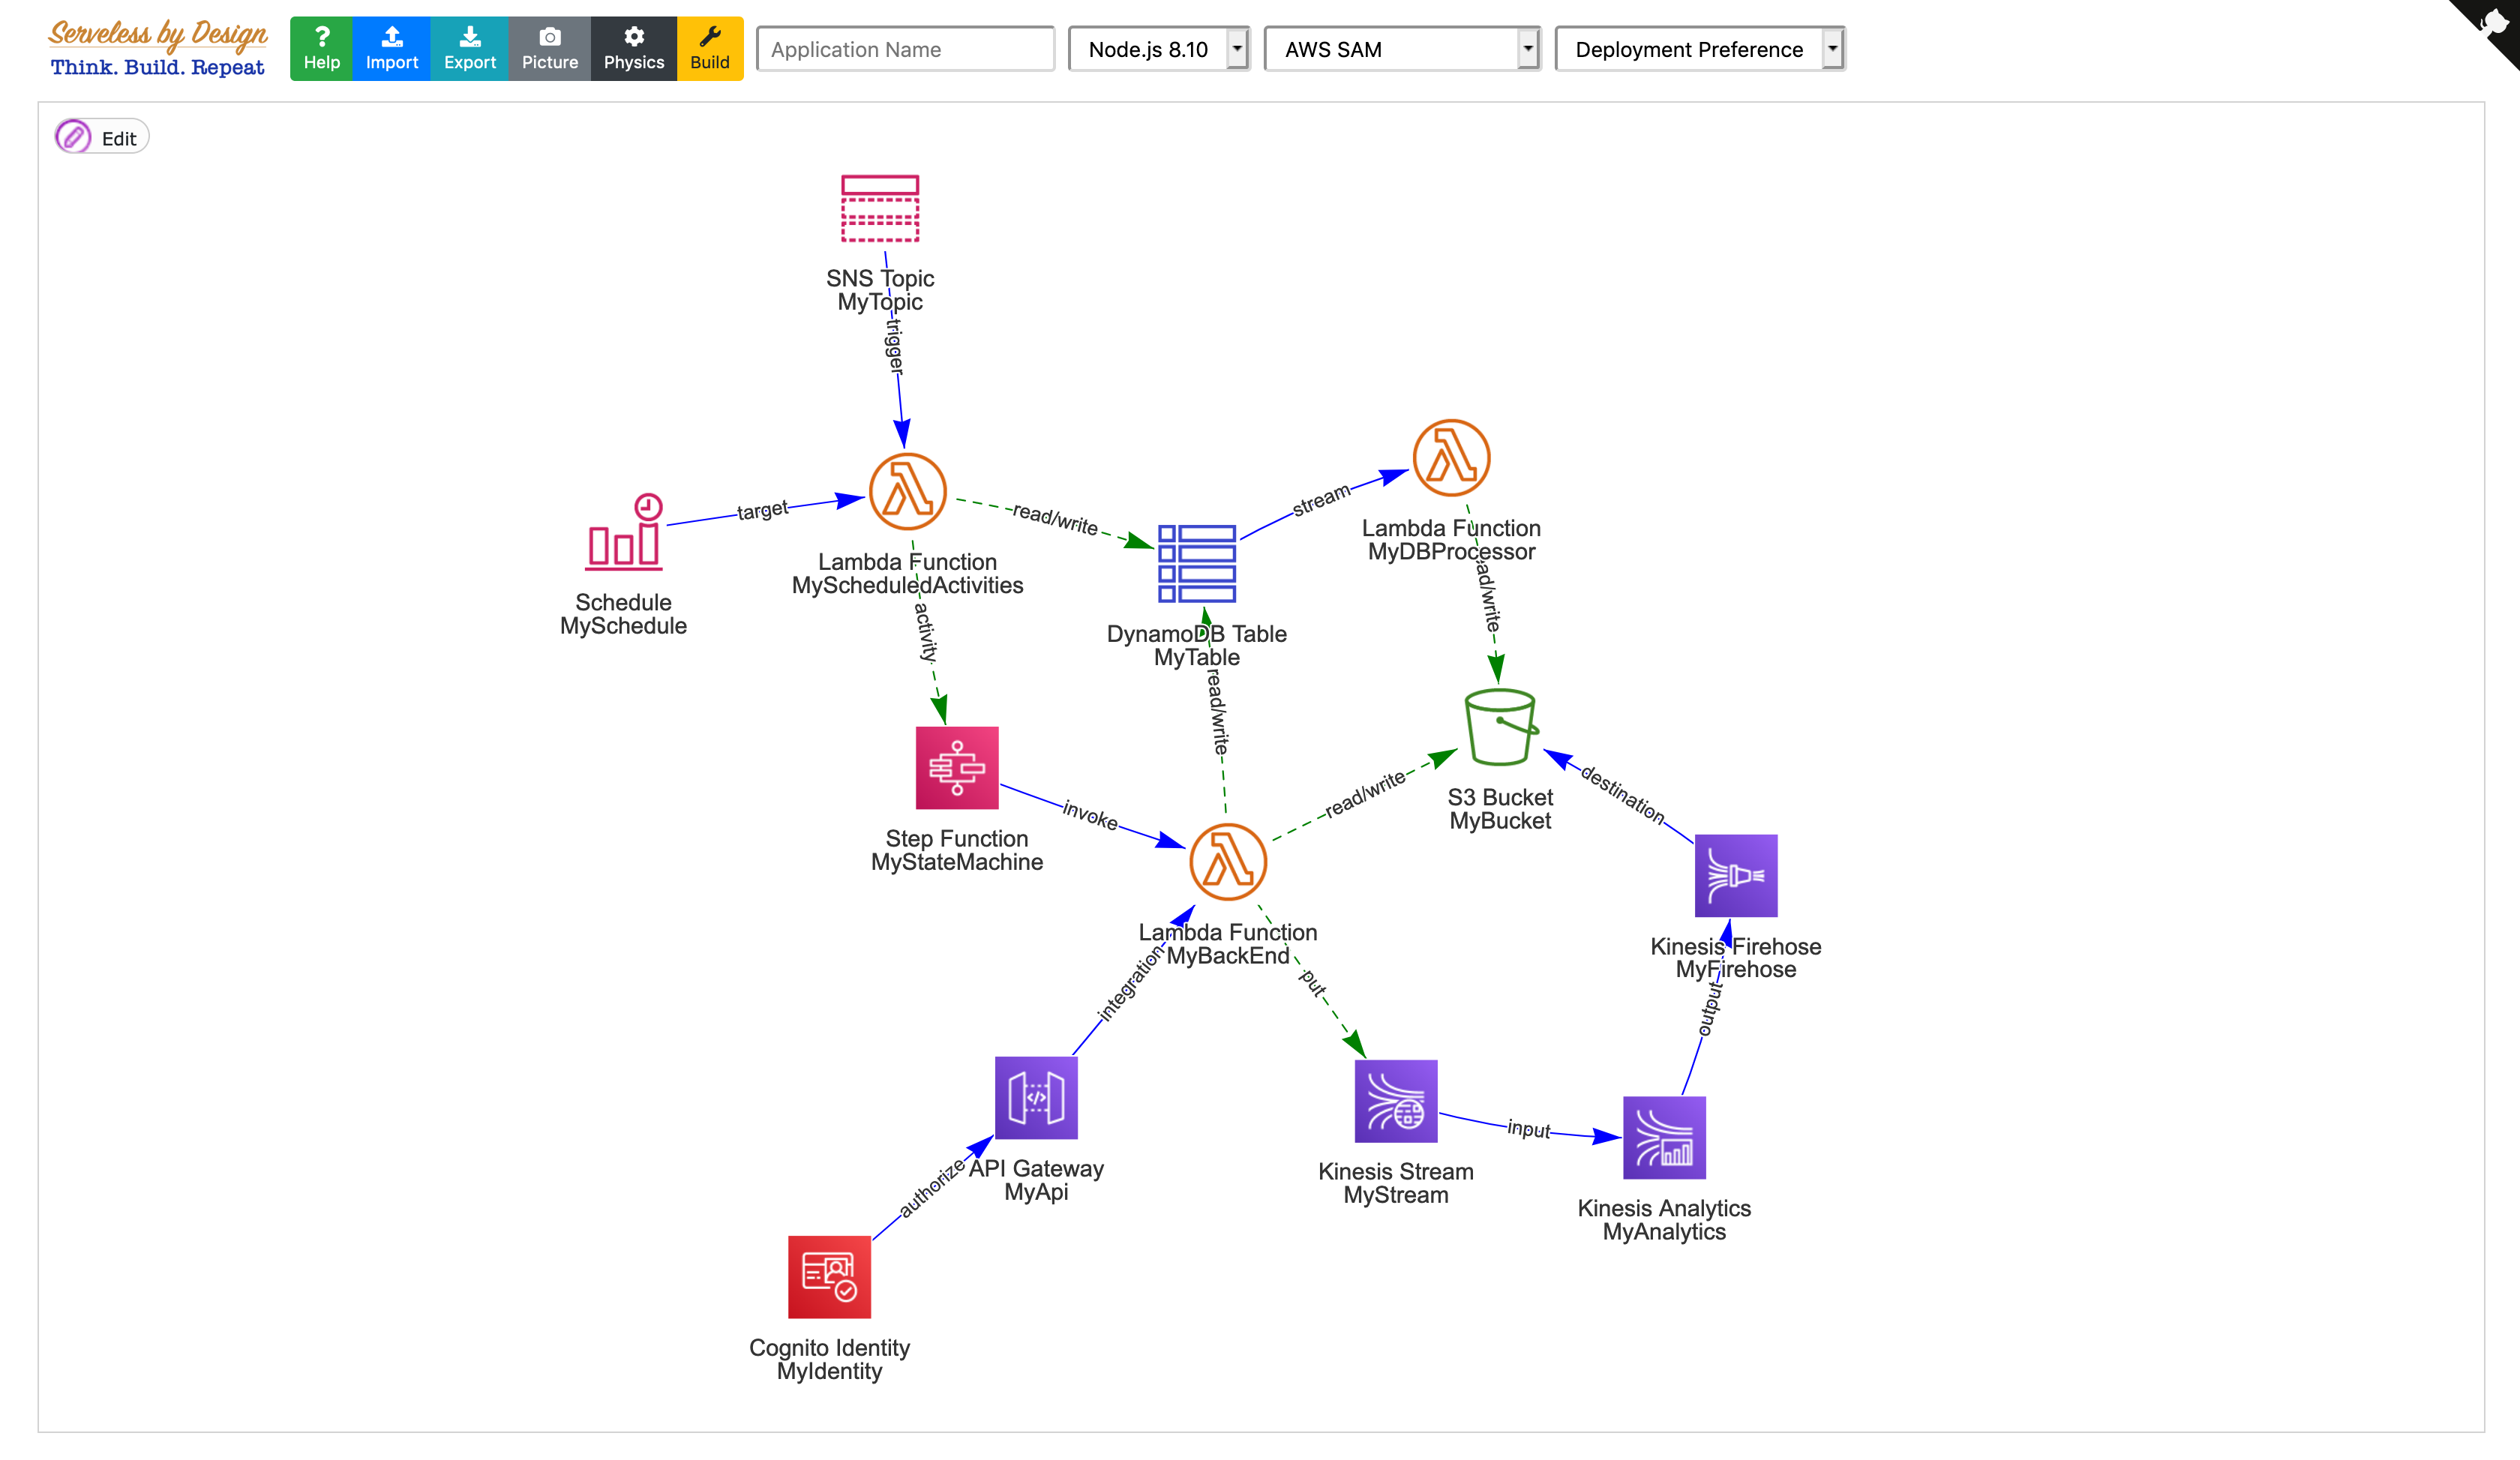Click the Picture toolbar item
This screenshot has height=1460, width=2520.
tap(549, 47)
